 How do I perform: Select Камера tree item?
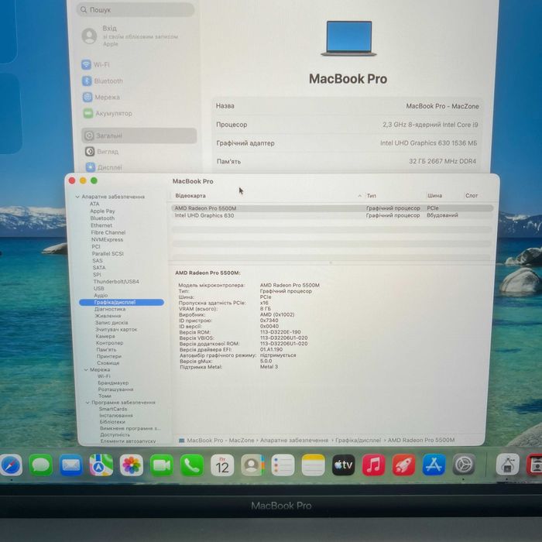coord(105,336)
